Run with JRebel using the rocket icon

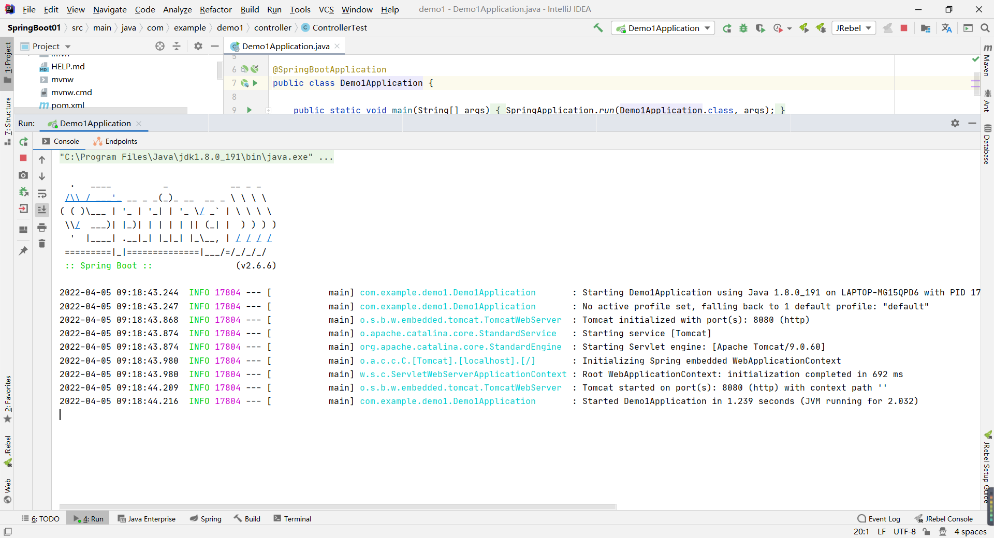[x=804, y=28]
